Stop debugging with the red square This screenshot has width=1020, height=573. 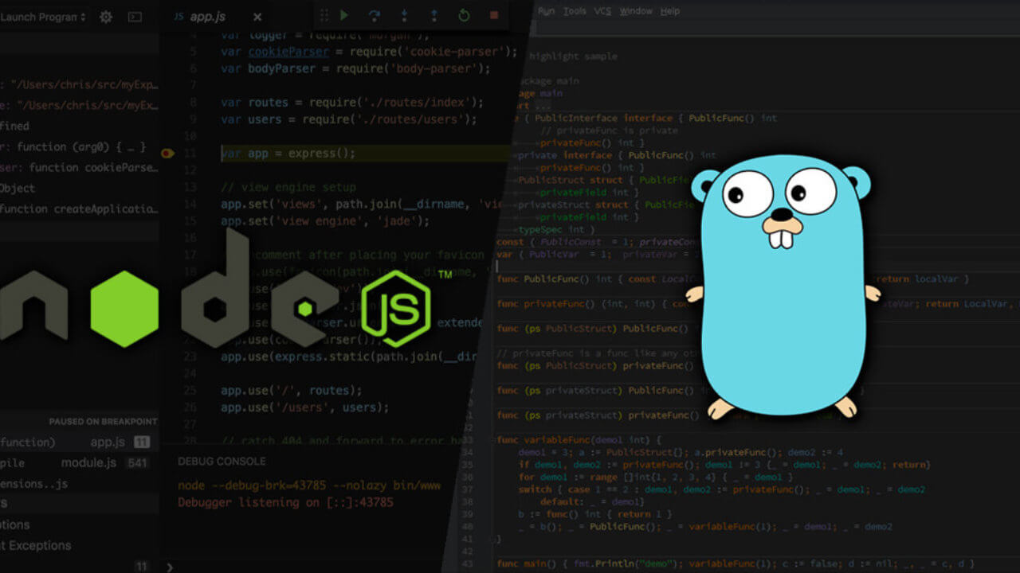(x=494, y=15)
